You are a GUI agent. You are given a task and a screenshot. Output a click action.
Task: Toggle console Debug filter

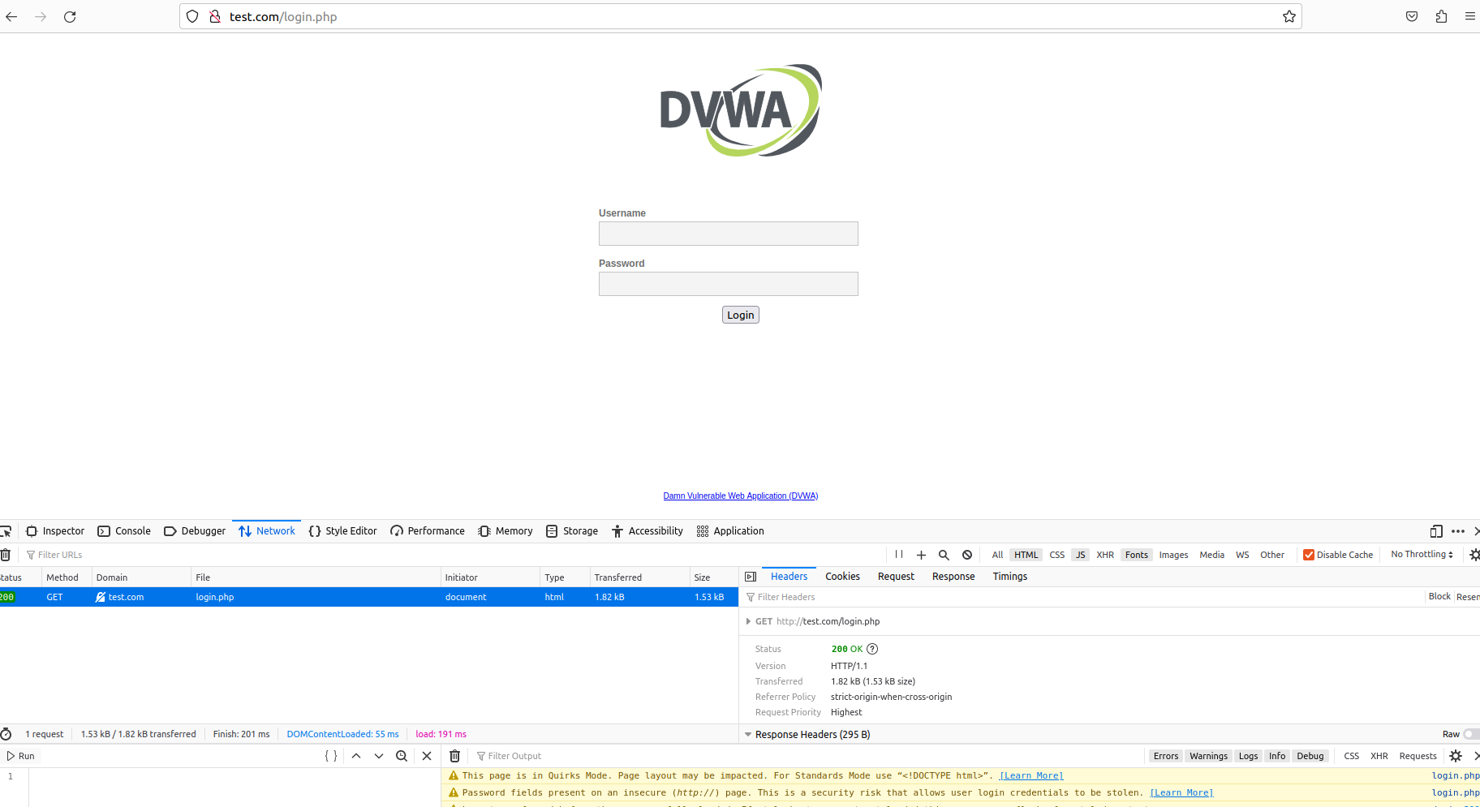pyautogui.click(x=1310, y=756)
